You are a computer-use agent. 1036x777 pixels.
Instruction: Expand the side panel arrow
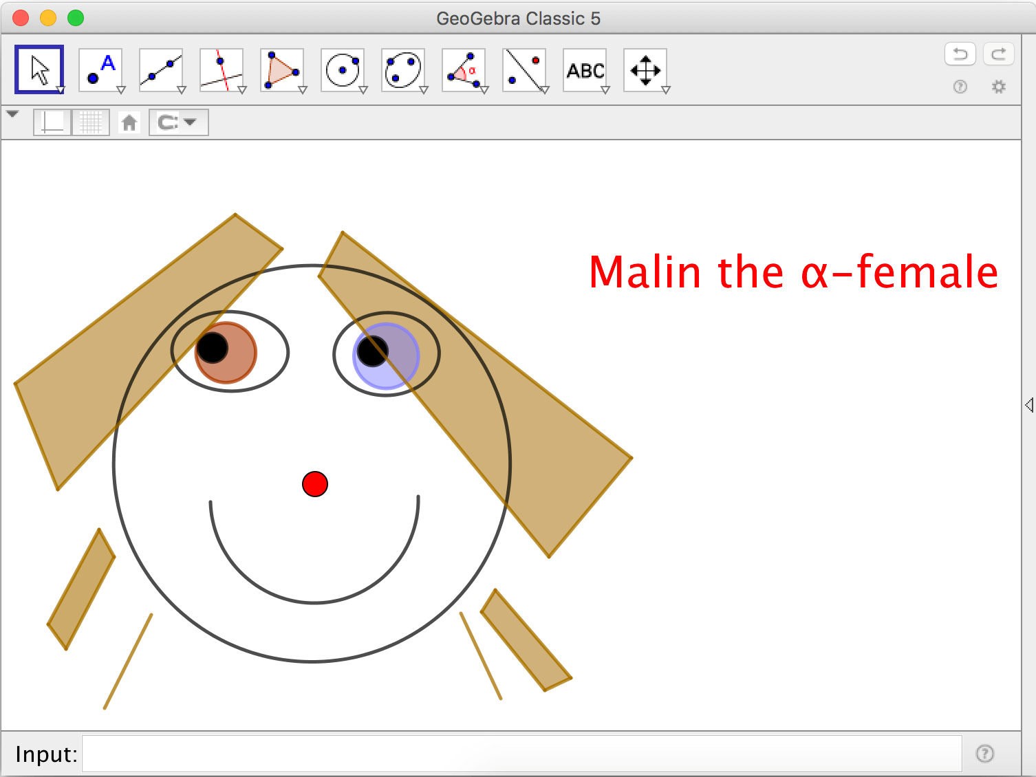point(1029,405)
